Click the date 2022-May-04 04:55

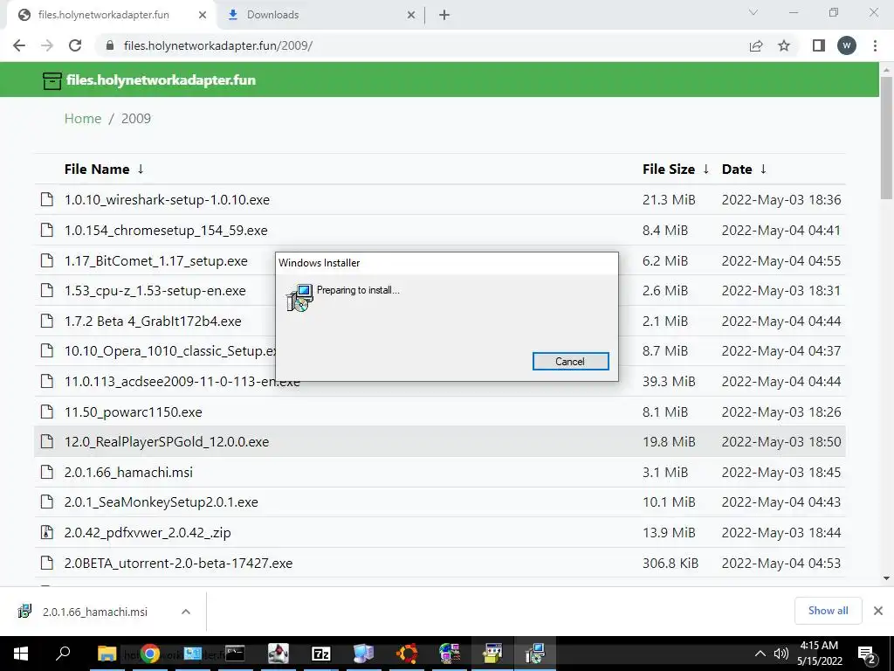point(781,261)
